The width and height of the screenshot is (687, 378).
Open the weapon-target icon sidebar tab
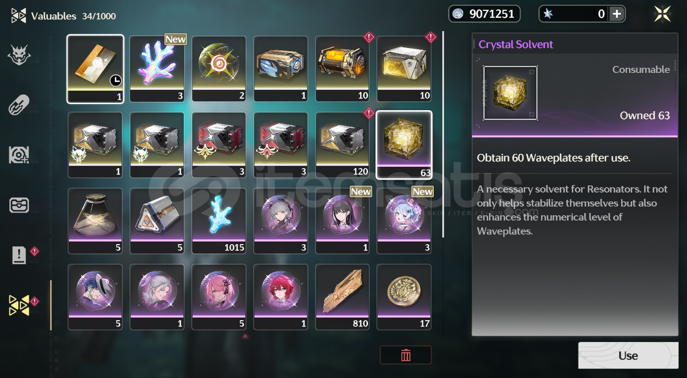(19, 155)
